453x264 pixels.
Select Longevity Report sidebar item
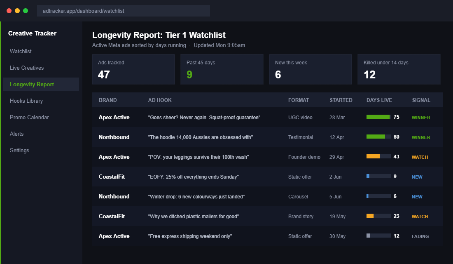pyautogui.click(x=41, y=84)
